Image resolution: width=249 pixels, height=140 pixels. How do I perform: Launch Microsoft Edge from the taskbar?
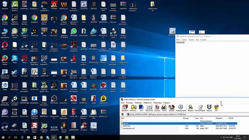point(22,137)
